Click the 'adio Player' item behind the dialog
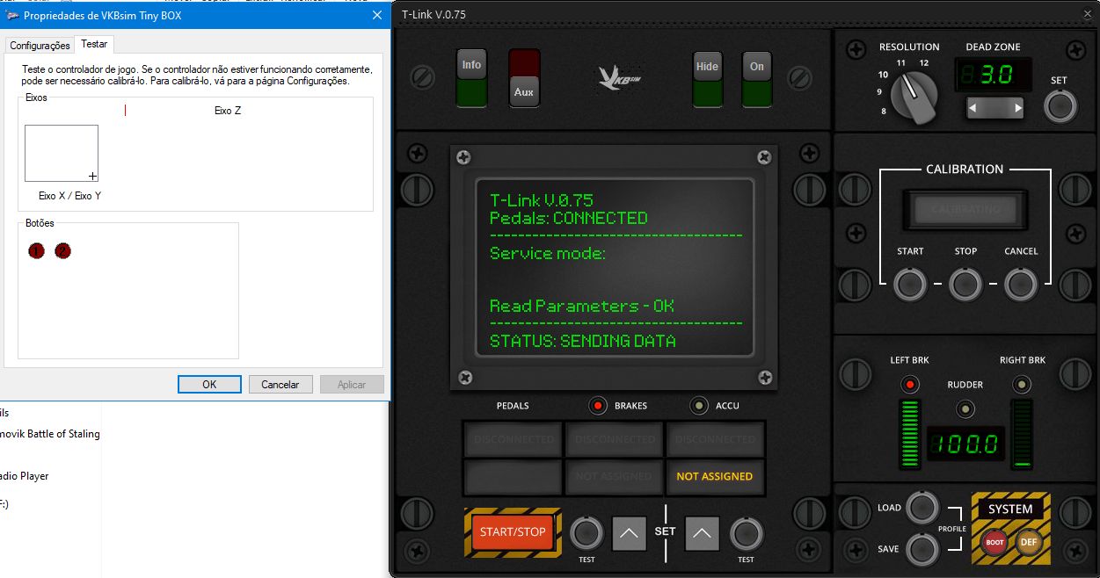1100x578 pixels. [25, 476]
